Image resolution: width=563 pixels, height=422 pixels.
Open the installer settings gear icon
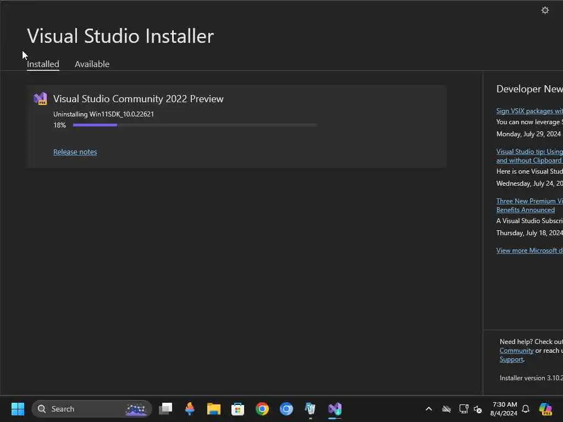545,10
